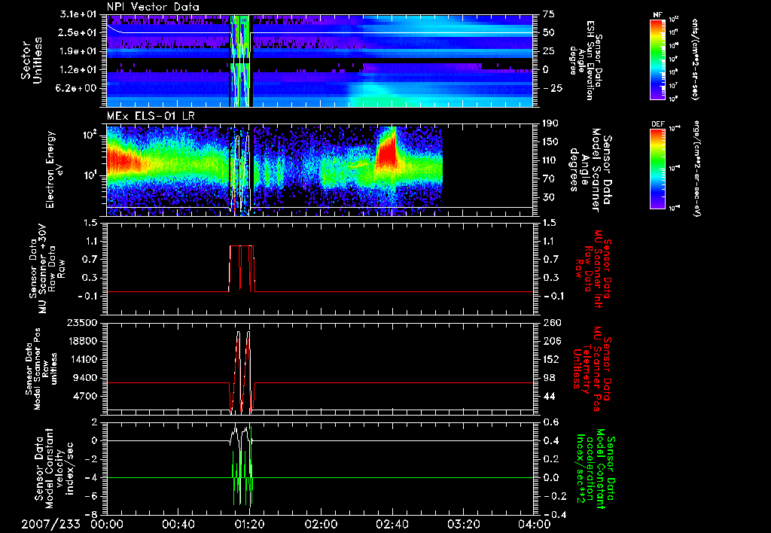Click the 02:40 time axis label
Viewport: 771px width, 533px height.
pyautogui.click(x=392, y=524)
